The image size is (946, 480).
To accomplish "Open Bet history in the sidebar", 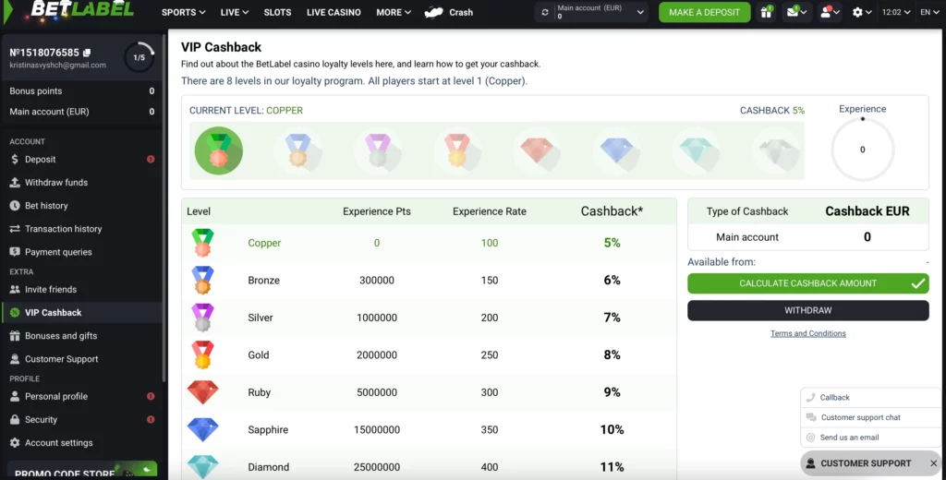I will click(82, 206).
